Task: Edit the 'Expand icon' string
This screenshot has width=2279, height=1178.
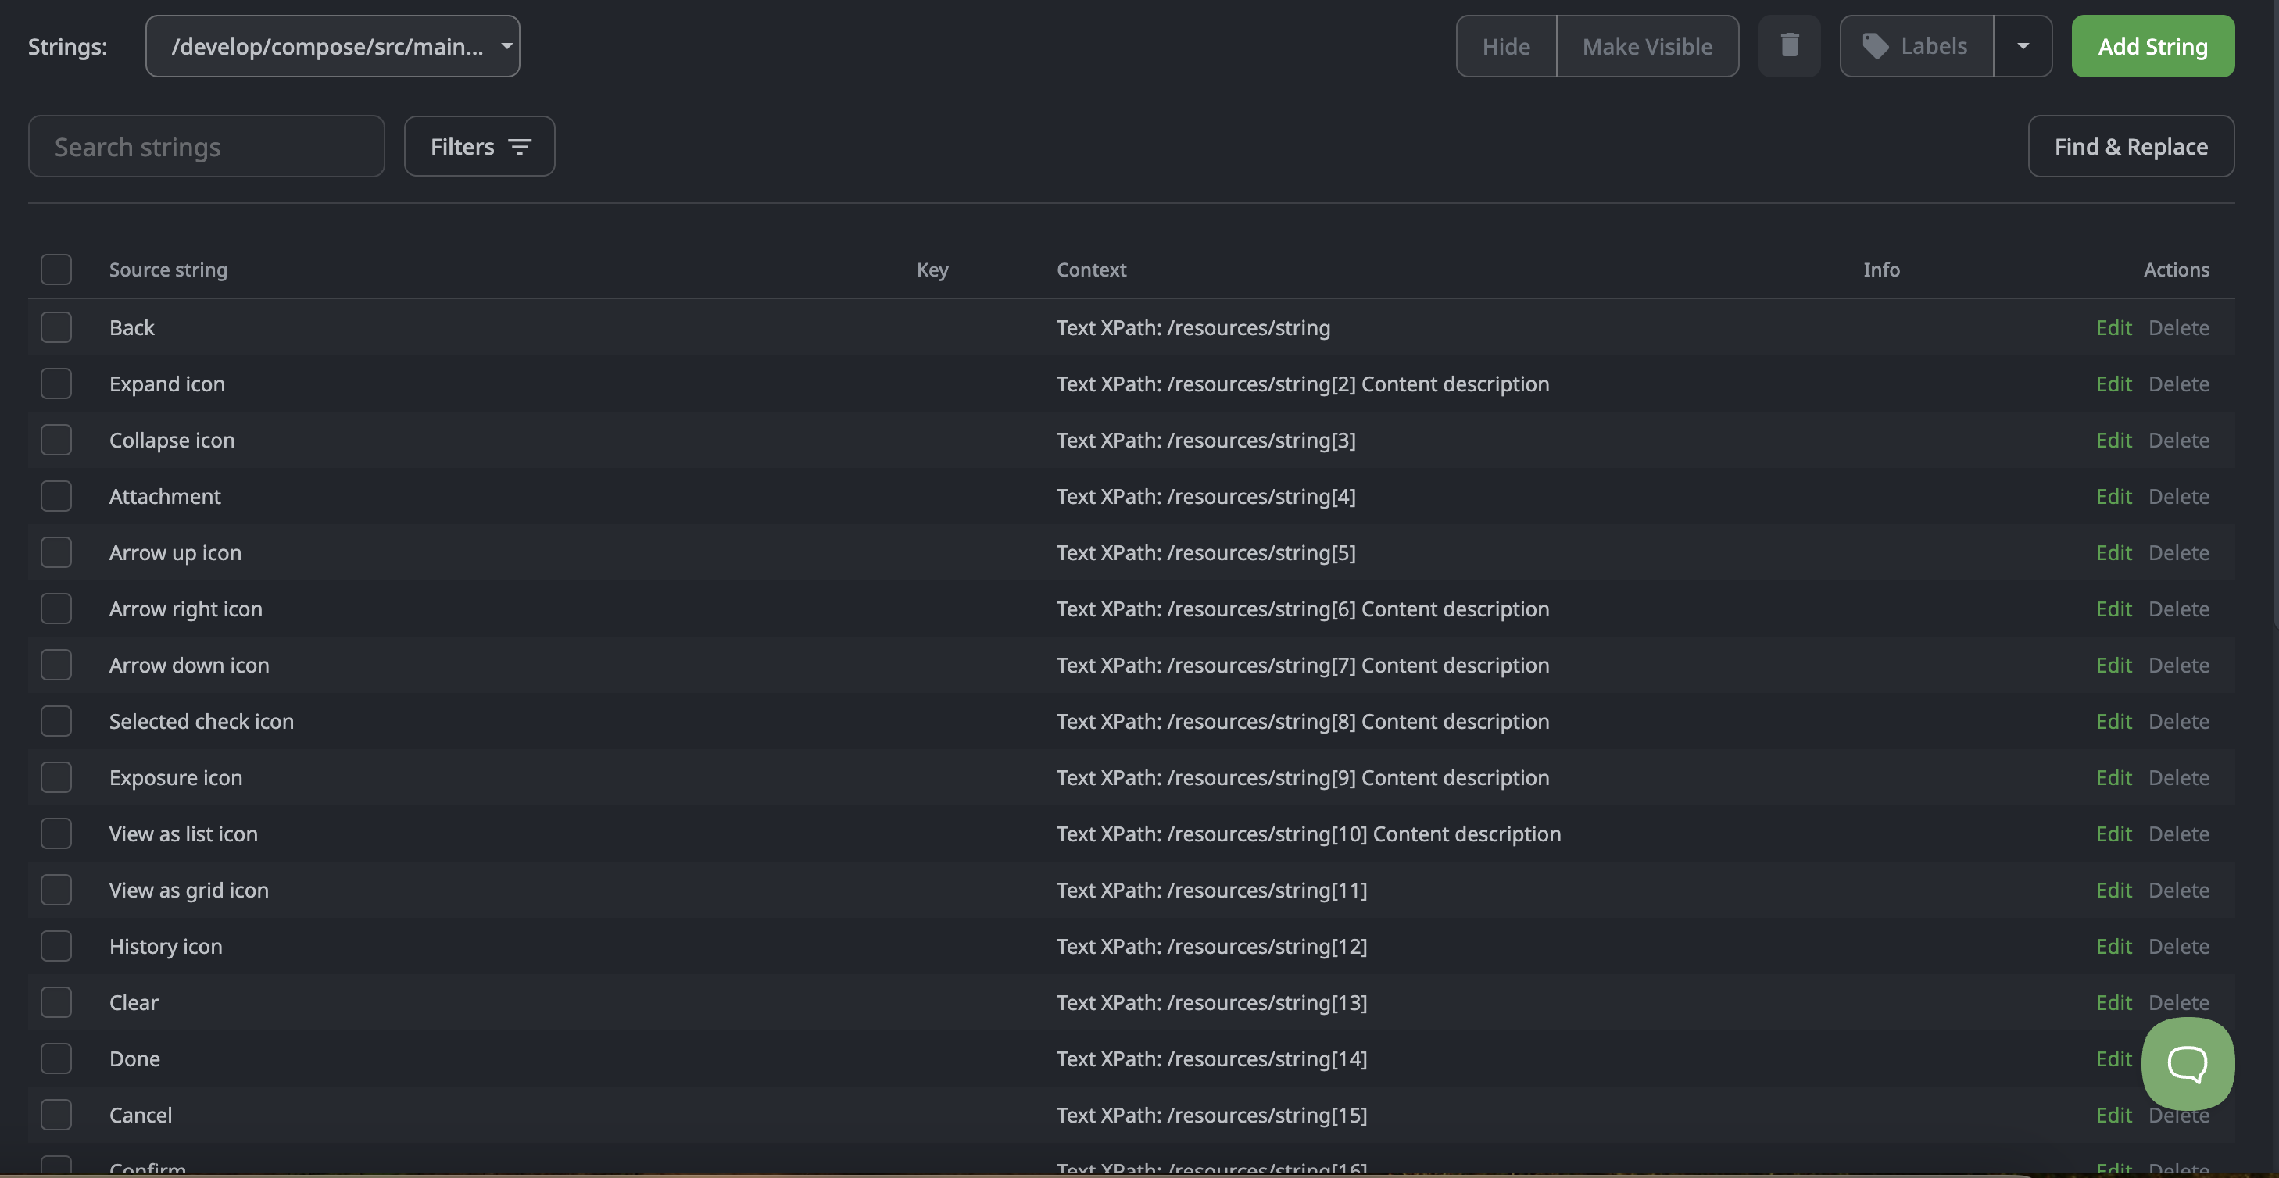Action: pyautogui.click(x=2113, y=384)
